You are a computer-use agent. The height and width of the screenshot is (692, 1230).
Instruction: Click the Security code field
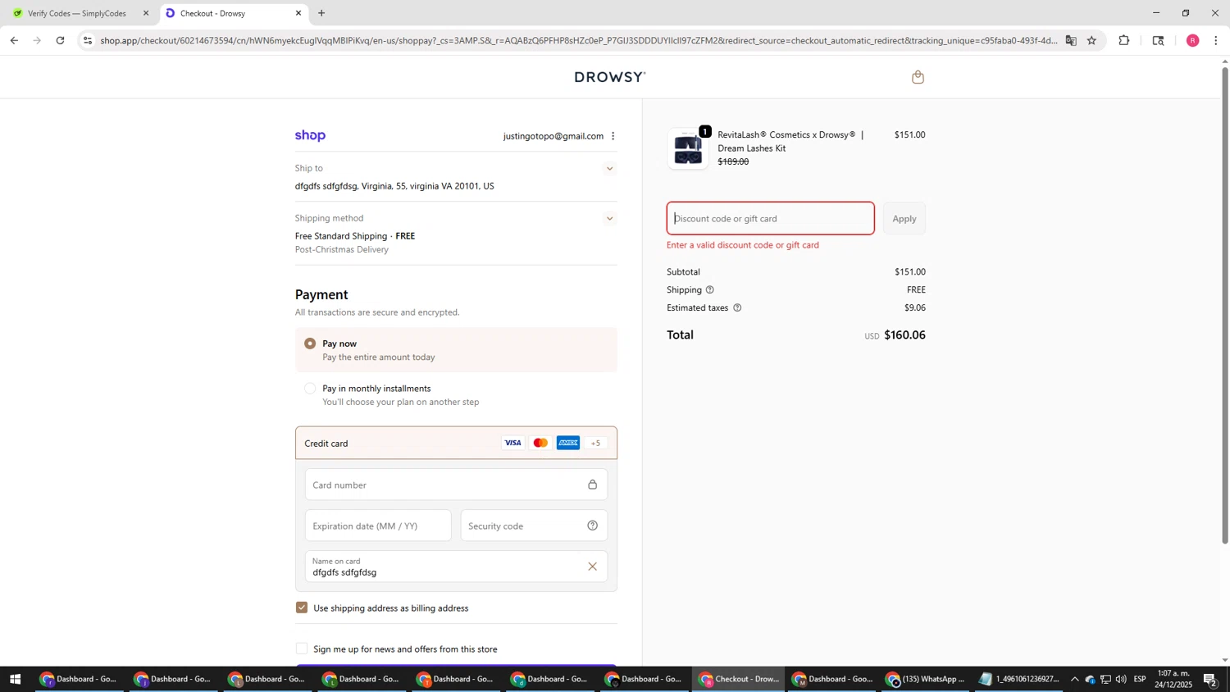point(534,526)
